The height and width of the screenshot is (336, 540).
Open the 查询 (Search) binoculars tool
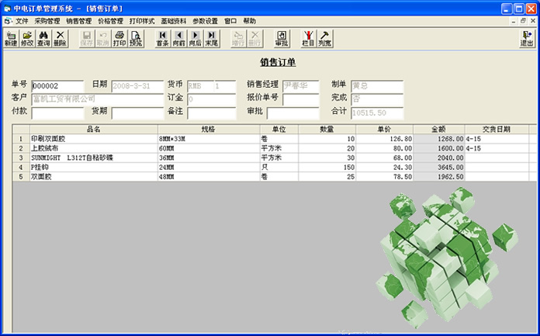pos(43,38)
